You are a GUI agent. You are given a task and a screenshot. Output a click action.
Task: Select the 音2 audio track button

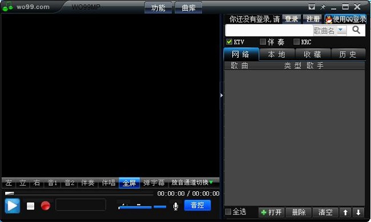tap(70, 183)
